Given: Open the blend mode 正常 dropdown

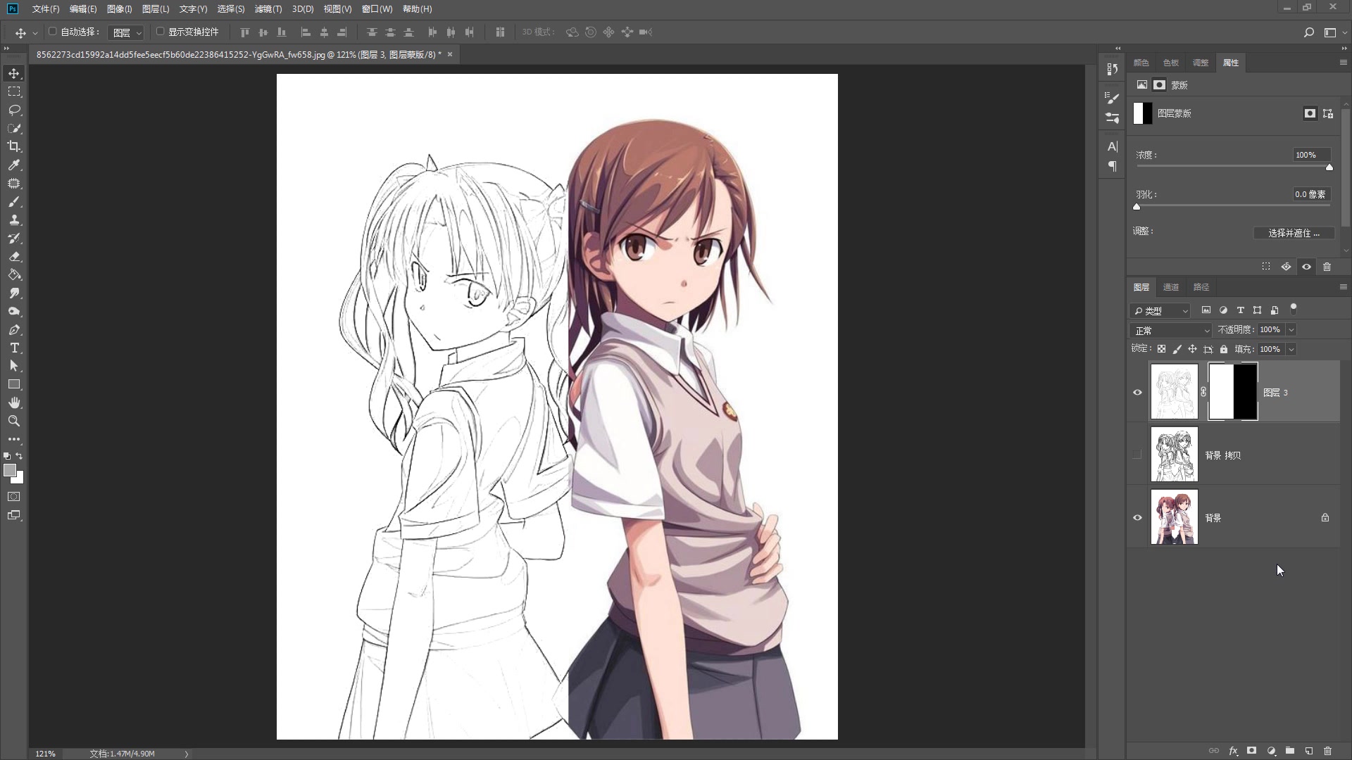Looking at the screenshot, I should tap(1171, 330).
